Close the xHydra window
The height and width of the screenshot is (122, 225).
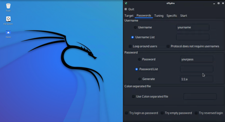click(x=223, y=3)
